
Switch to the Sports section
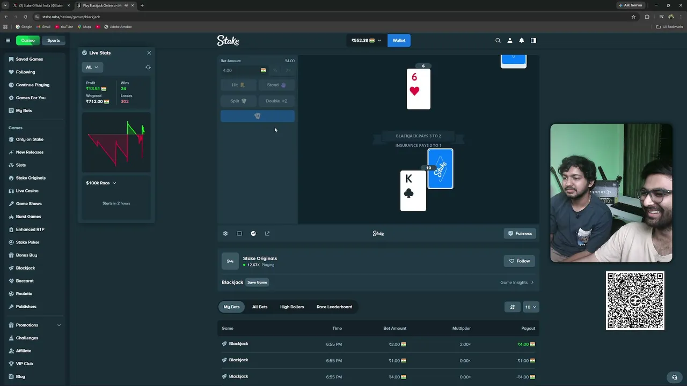(x=54, y=40)
